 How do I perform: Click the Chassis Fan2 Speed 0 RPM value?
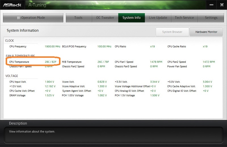pyautogui.click(x=101, y=66)
